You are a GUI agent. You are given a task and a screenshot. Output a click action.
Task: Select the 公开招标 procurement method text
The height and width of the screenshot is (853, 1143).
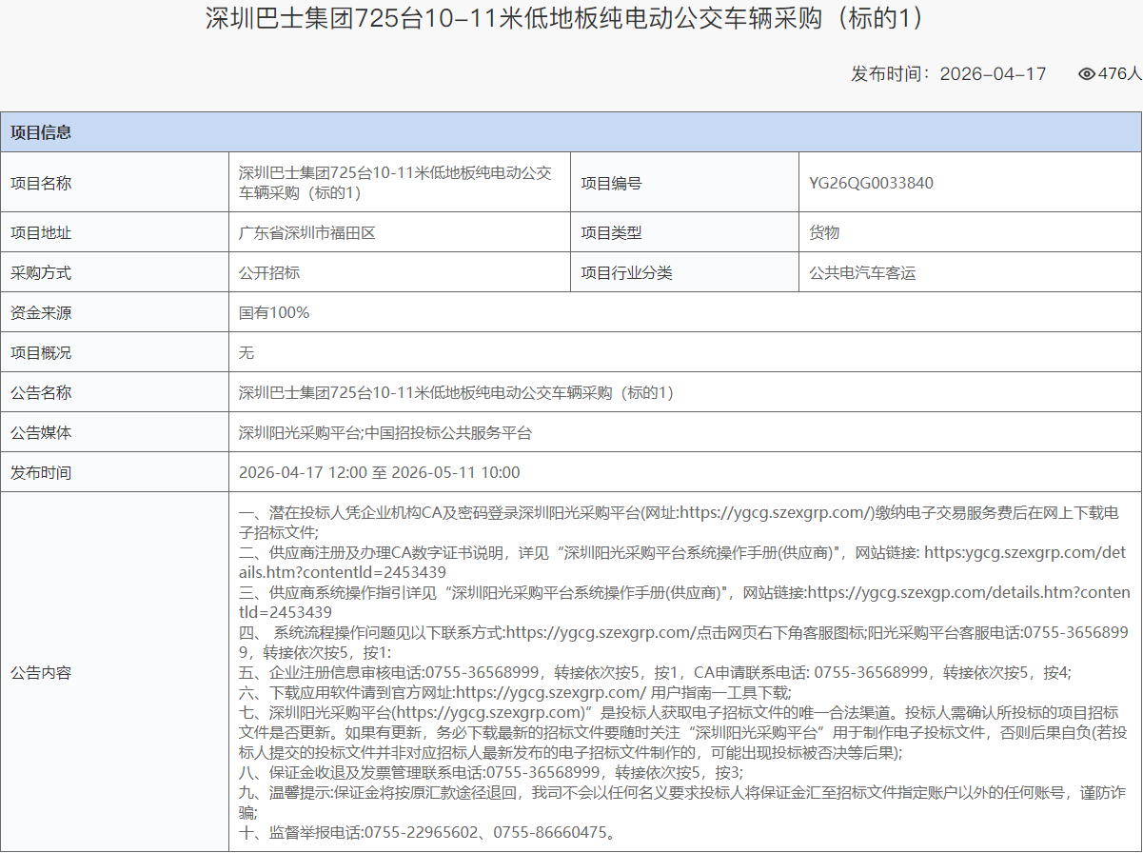pyautogui.click(x=268, y=272)
